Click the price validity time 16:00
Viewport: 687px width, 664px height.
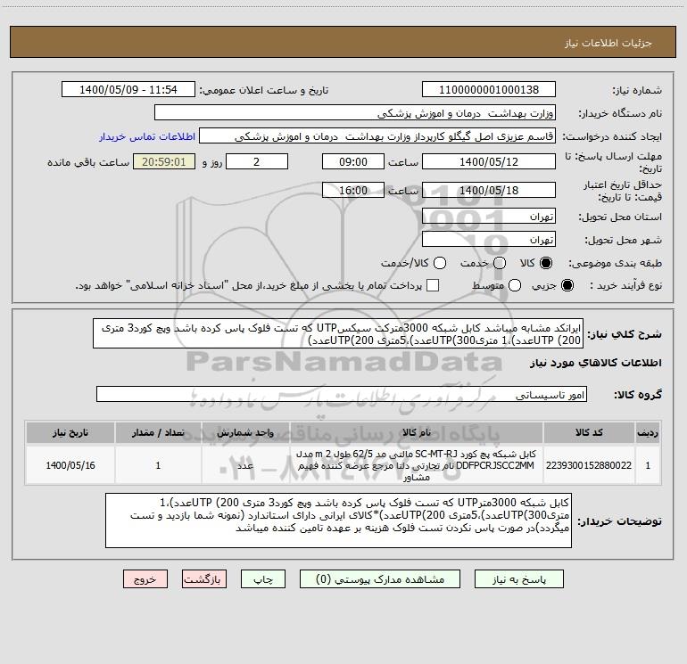pyautogui.click(x=353, y=190)
